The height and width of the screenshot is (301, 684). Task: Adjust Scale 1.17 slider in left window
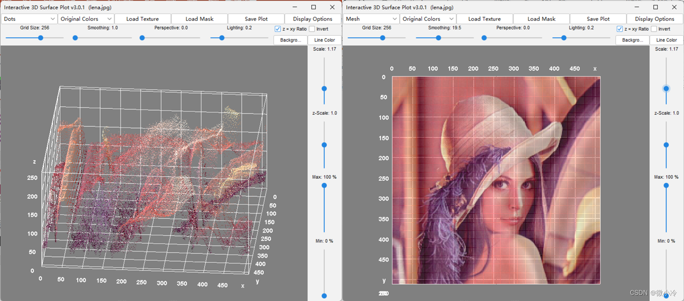pyautogui.click(x=324, y=88)
